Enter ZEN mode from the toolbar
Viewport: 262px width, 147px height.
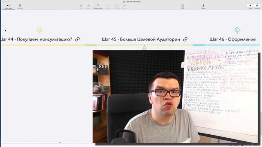pos(183,7)
